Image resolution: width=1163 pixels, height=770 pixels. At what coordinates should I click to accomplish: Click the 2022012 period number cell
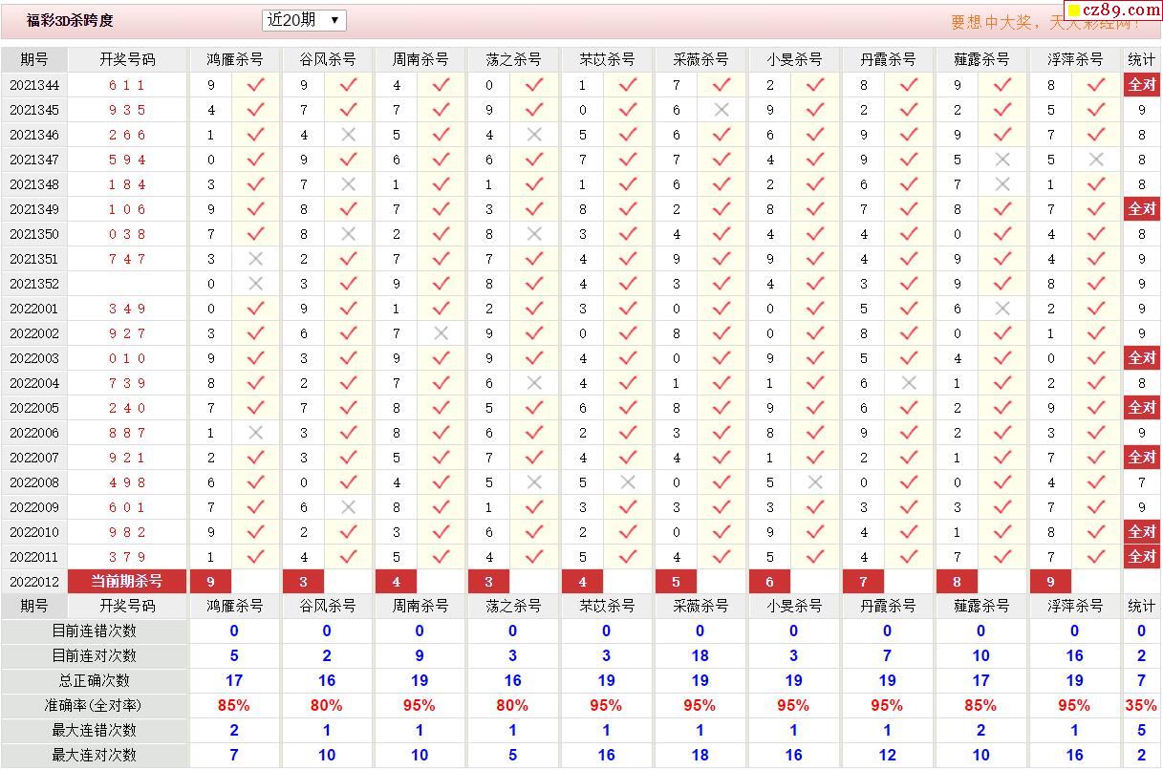34,581
